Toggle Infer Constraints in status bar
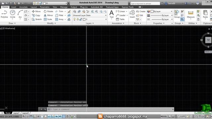This screenshot has width=212, height=119. (24, 116)
